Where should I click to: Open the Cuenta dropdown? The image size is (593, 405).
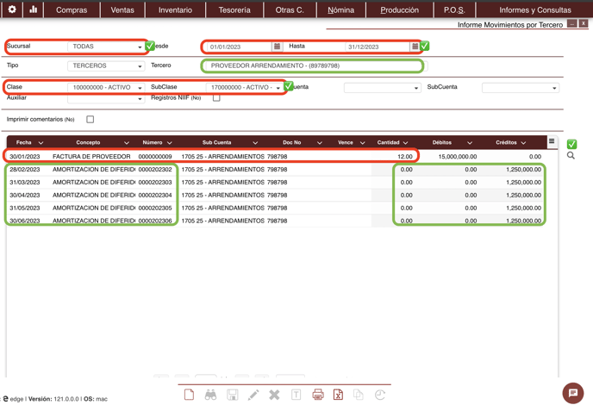click(383, 88)
